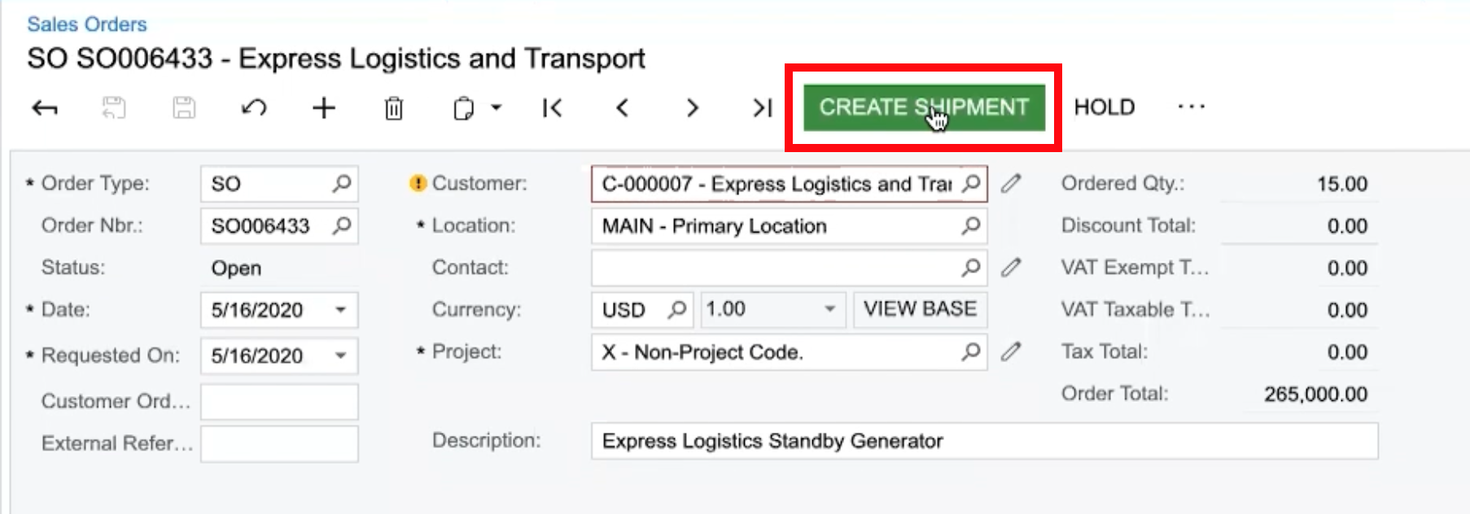The height and width of the screenshot is (514, 1470).
Task: Edit the customer with pencil icon
Action: click(1011, 184)
